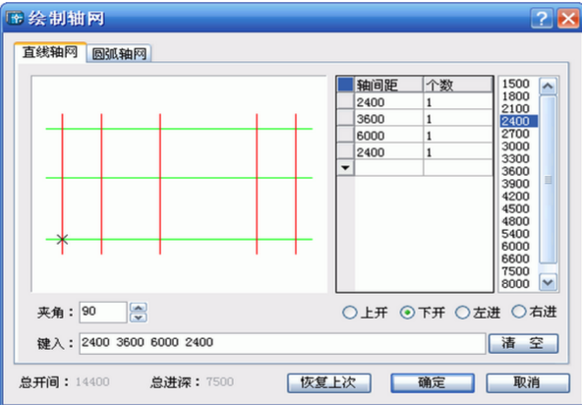
Task: Select row header of the 3600 row
Action: [345, 118]
